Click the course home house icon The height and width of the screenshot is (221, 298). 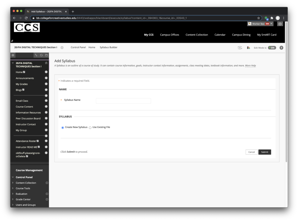point(46,63)
